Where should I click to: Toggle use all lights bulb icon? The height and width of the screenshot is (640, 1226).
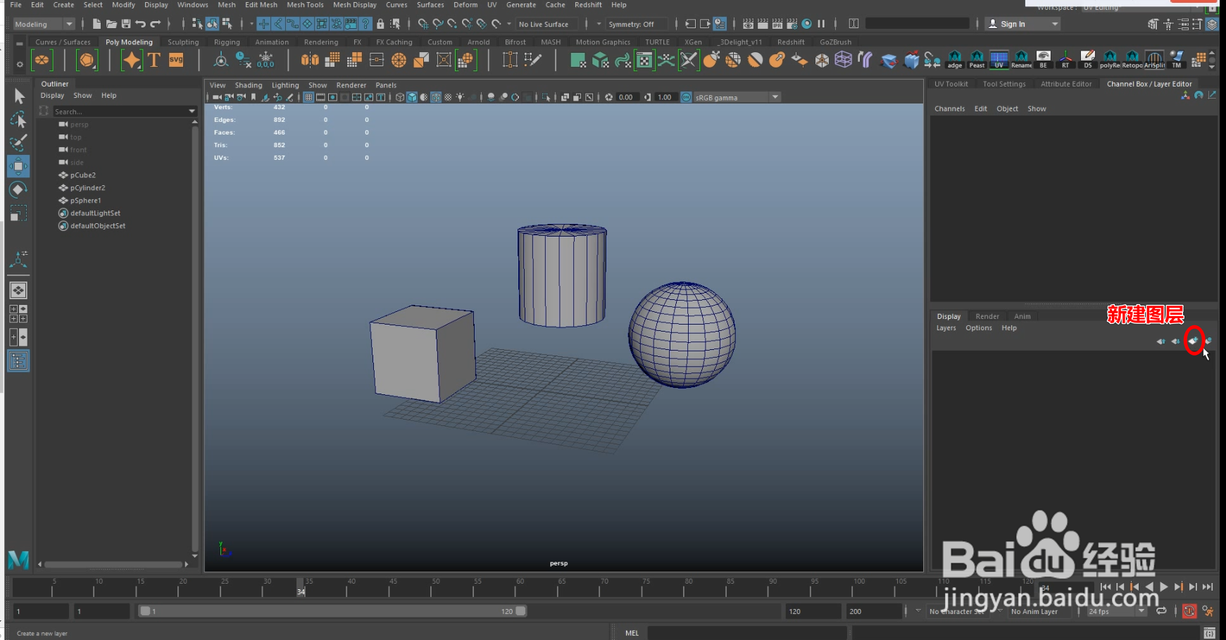(460, 97)
